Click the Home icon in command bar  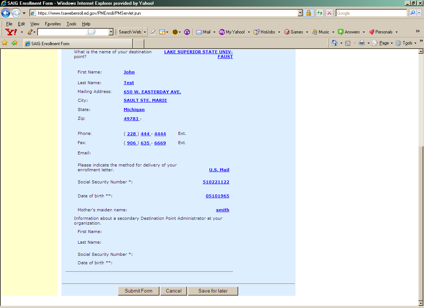(334, 43)
